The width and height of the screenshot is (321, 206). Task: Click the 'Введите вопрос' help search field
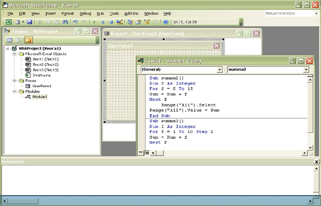289,13
